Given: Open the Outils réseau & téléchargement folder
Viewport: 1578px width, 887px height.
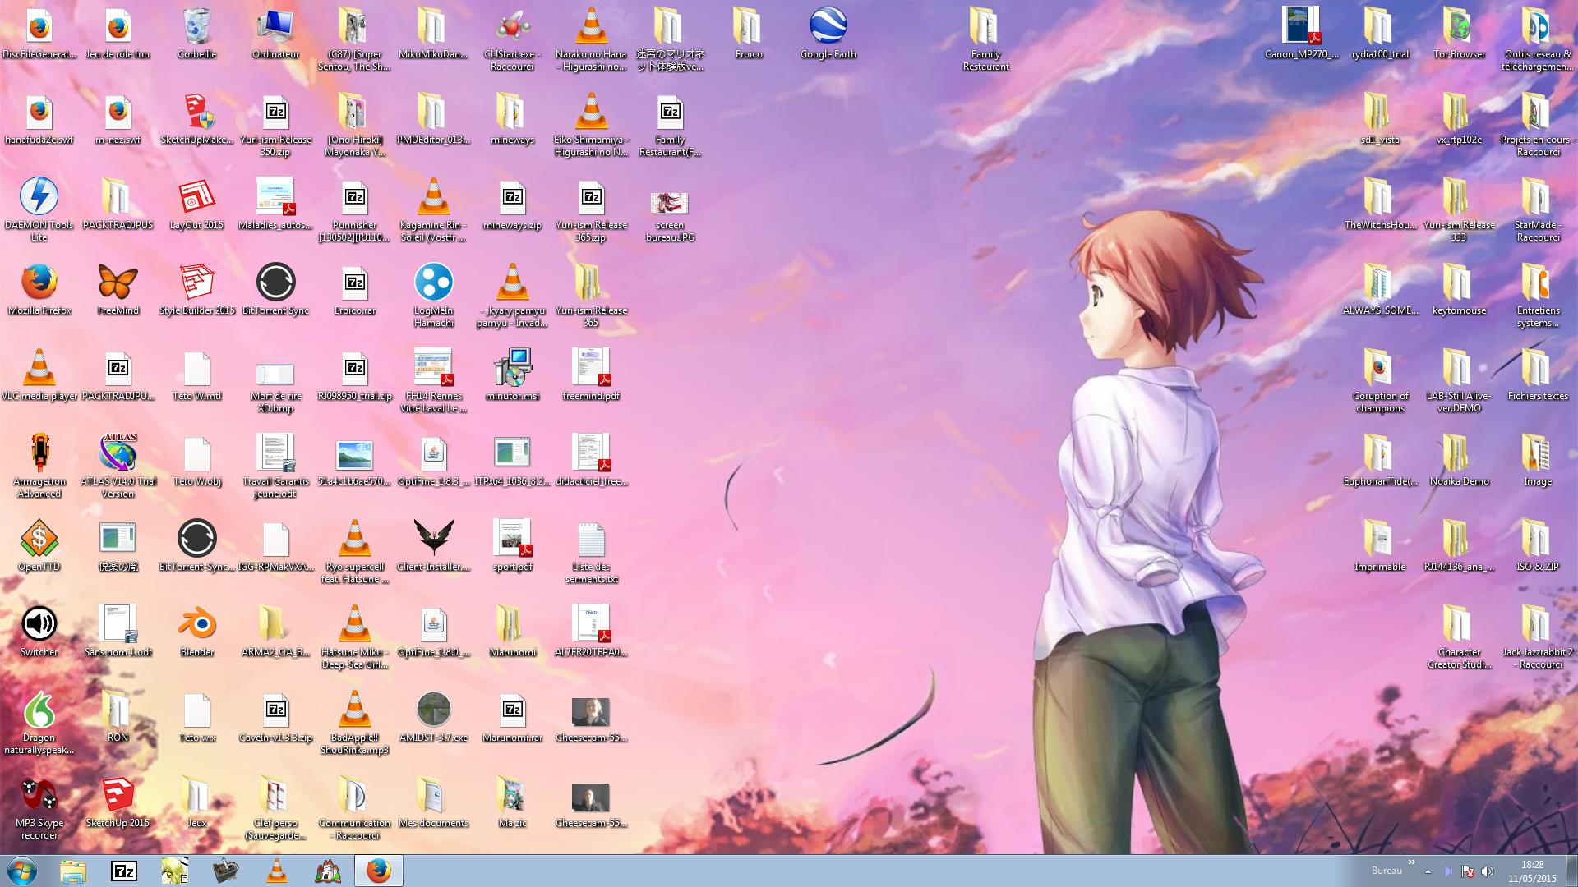Looking at the screenshot, I should coord(1538,39).
